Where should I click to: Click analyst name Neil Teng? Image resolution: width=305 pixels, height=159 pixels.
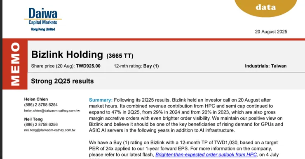pos(33,119)
